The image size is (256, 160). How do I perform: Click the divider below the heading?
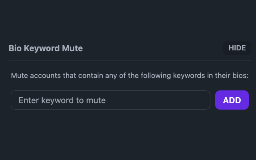click(130, 60)
